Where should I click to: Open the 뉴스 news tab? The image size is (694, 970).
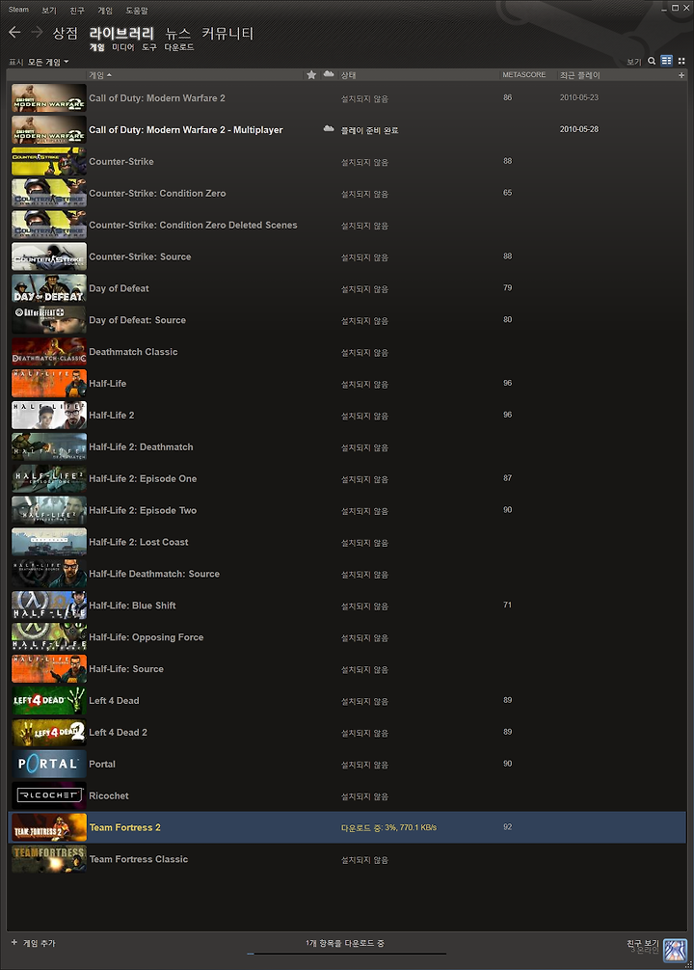(177, 33)
